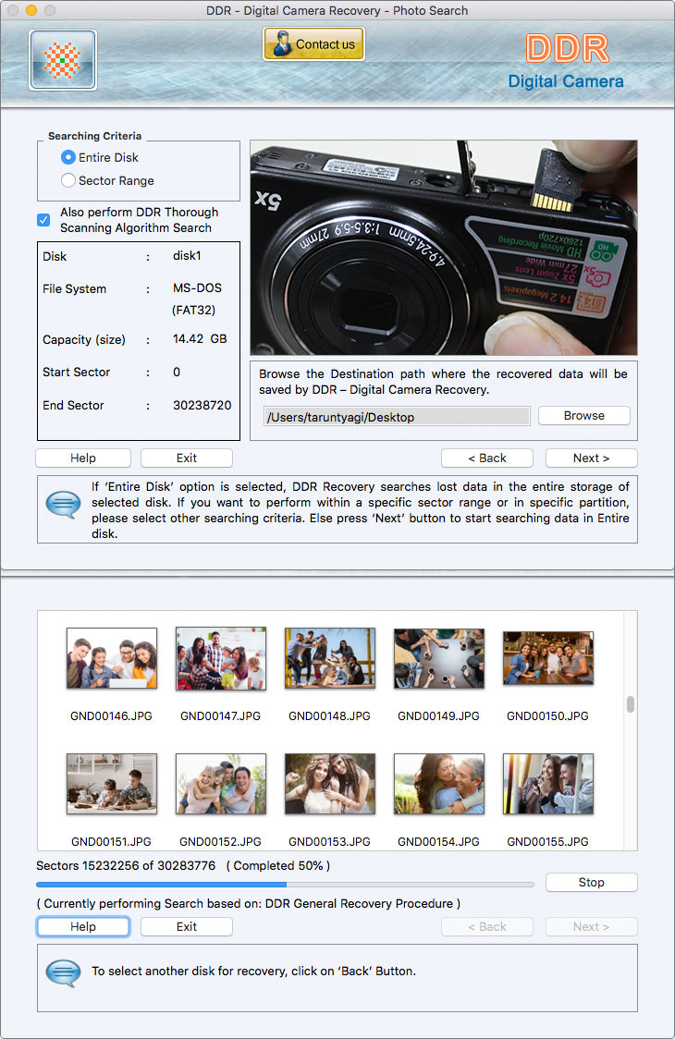Click the sector scanning progress bar
The width and height of the screenshot is (675, 1039).
coord(285,884)
